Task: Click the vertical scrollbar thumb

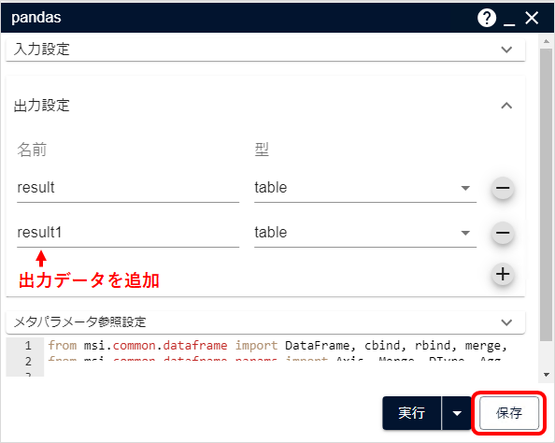Action: (x=547, y=195)
